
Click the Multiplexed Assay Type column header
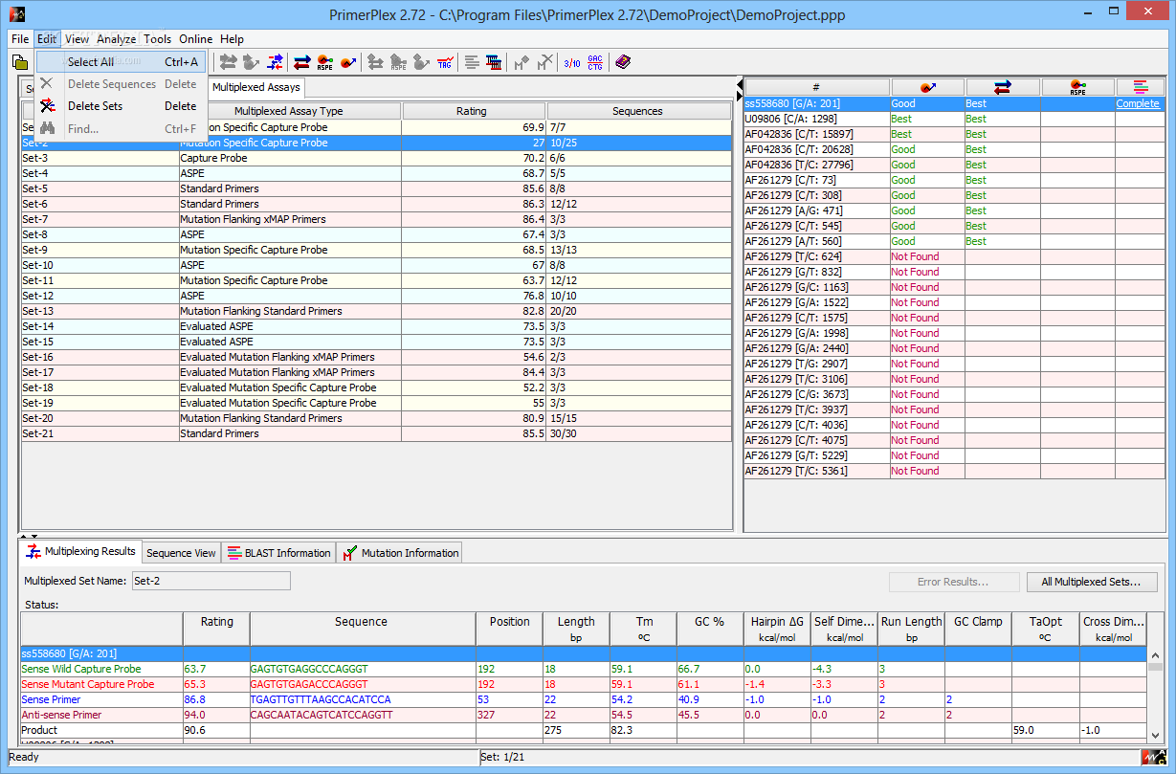289,111
